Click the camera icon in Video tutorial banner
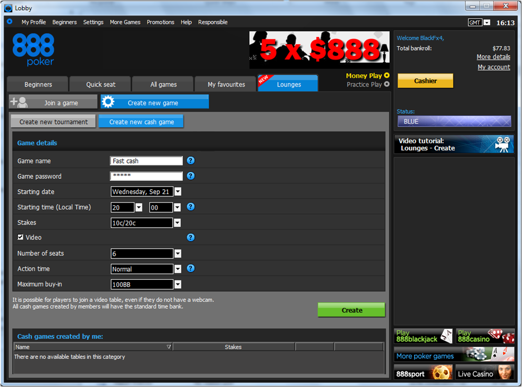Viewport: 522px width, 387px height. click(x=503, y=145)
